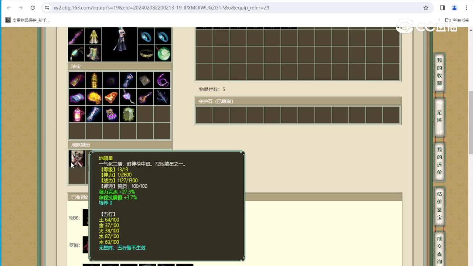Open the browser side panel
473x266 pixels.
(x=442, y=7)
